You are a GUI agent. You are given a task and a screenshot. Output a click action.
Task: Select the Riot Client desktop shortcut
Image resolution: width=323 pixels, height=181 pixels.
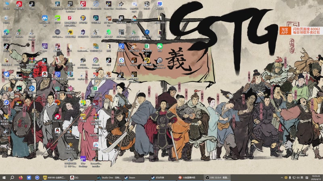[57, 118]
